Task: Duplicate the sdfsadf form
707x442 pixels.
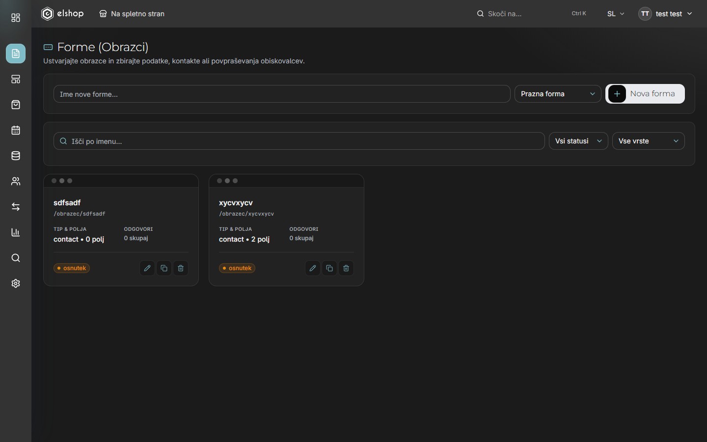Action: (164, 268)
